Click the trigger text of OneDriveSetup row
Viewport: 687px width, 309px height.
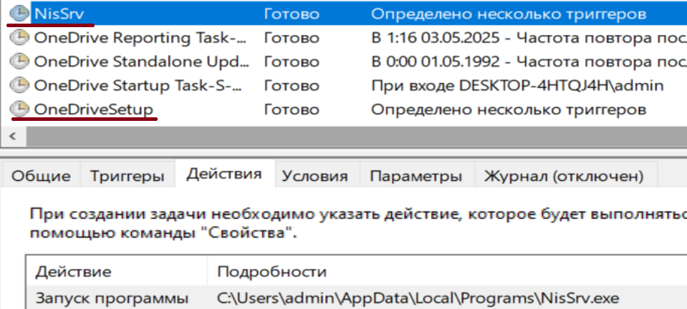pos(509,109)
